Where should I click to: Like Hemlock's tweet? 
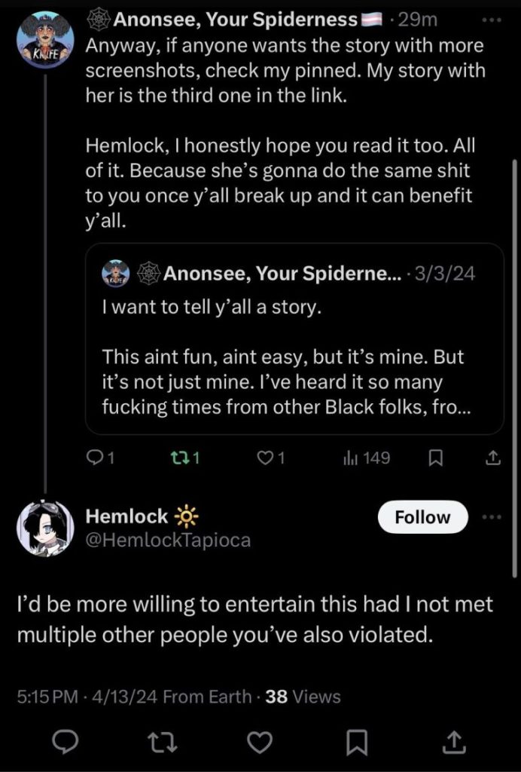coord(259,743)
